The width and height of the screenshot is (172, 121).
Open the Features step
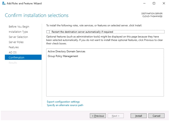tap(14, 47)
